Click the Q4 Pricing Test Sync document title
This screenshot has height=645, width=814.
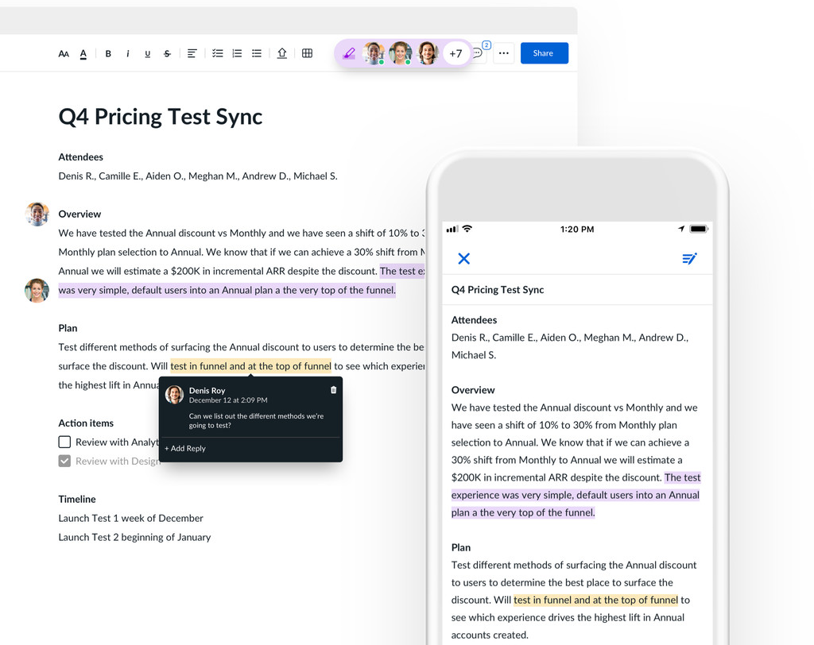(161, 116)
